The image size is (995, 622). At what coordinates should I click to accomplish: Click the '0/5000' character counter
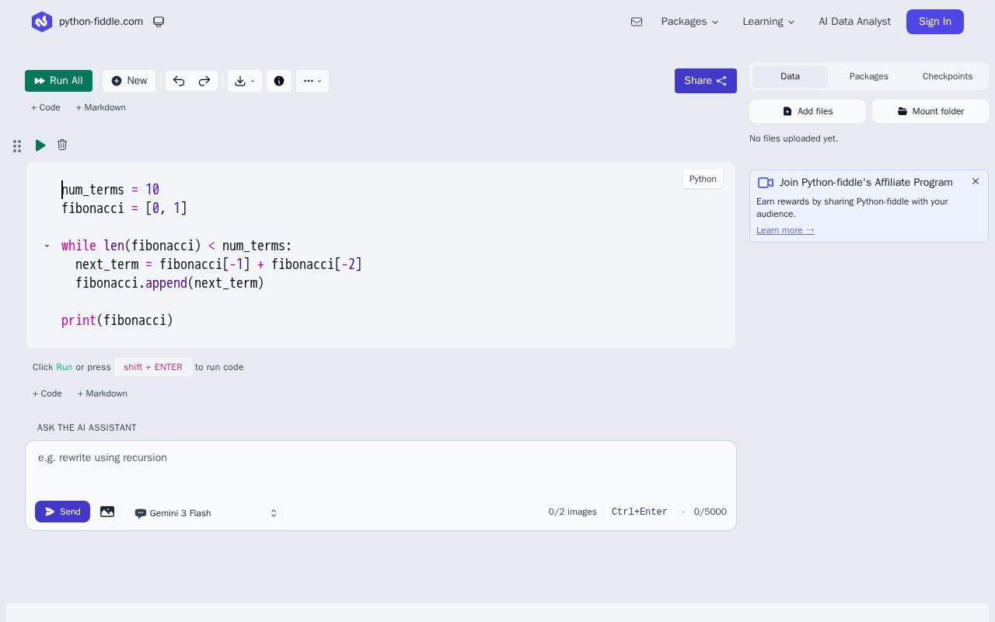point(710,512)
